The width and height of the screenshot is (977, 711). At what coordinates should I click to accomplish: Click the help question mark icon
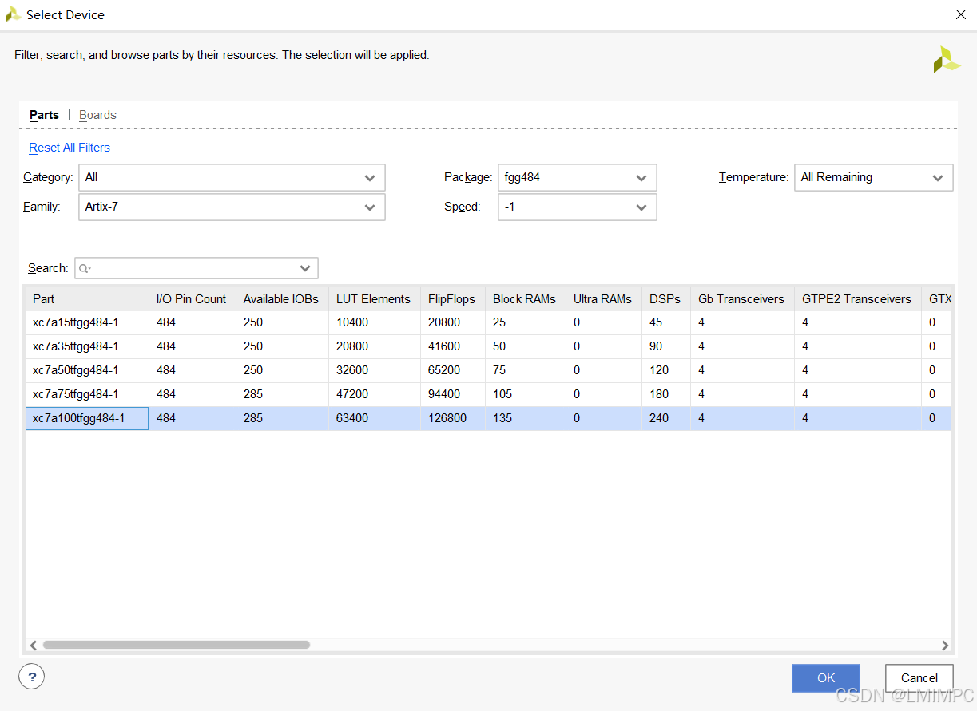[31, 677]
